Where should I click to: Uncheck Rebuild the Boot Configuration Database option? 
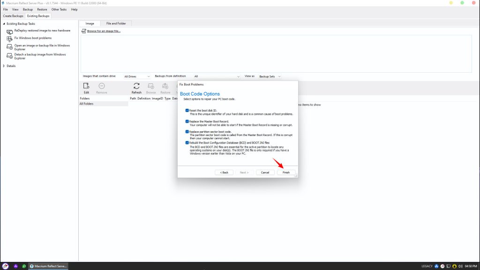coord(187,142)
